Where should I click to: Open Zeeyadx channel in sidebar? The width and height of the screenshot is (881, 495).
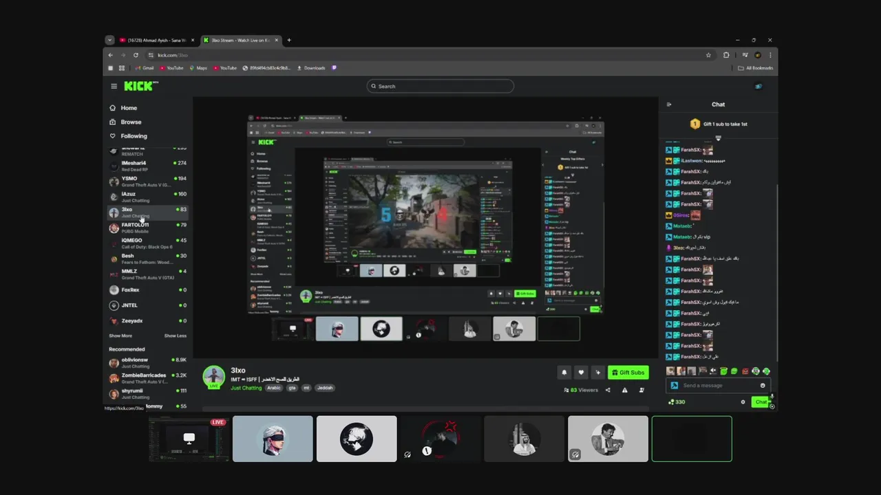147,320
